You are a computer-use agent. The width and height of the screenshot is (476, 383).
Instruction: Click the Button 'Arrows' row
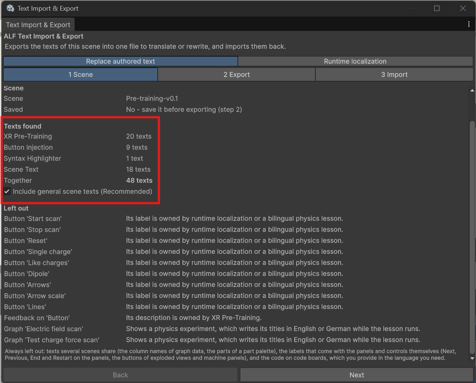pyautogui.click(x=173, y=285)
